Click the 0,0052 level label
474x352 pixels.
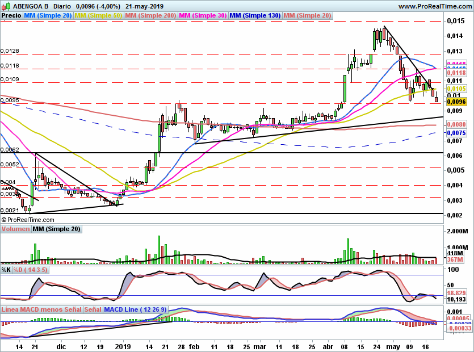point(10,164)
